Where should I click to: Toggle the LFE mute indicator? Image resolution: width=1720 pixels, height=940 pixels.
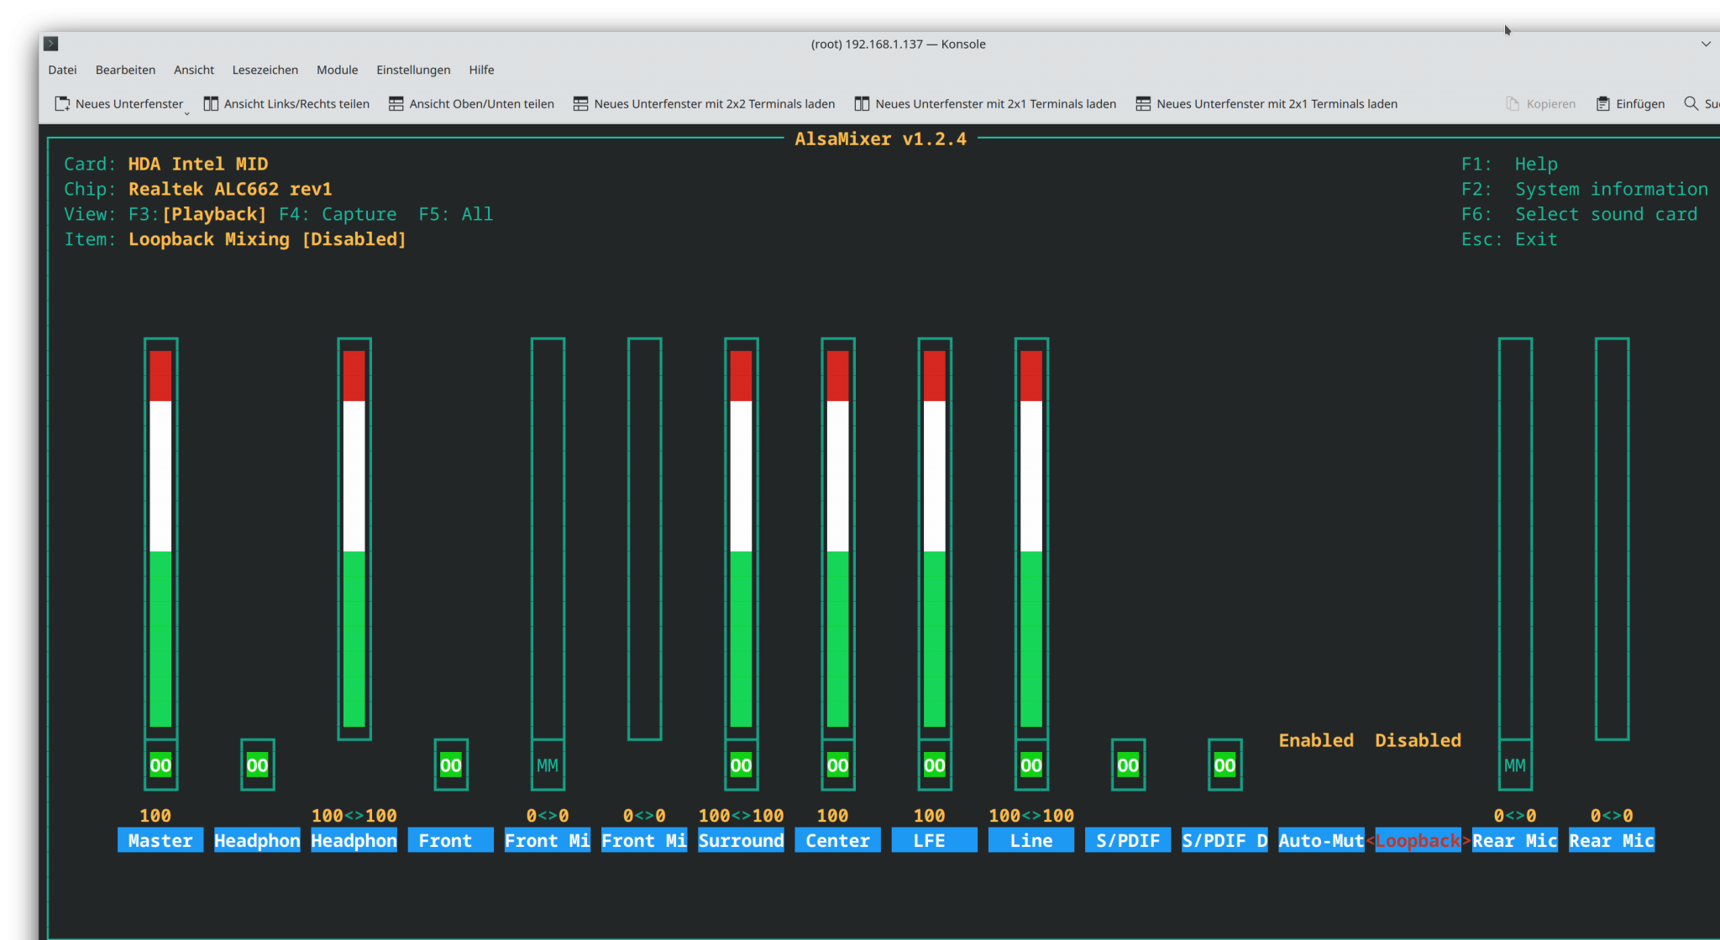coord(935,765)
